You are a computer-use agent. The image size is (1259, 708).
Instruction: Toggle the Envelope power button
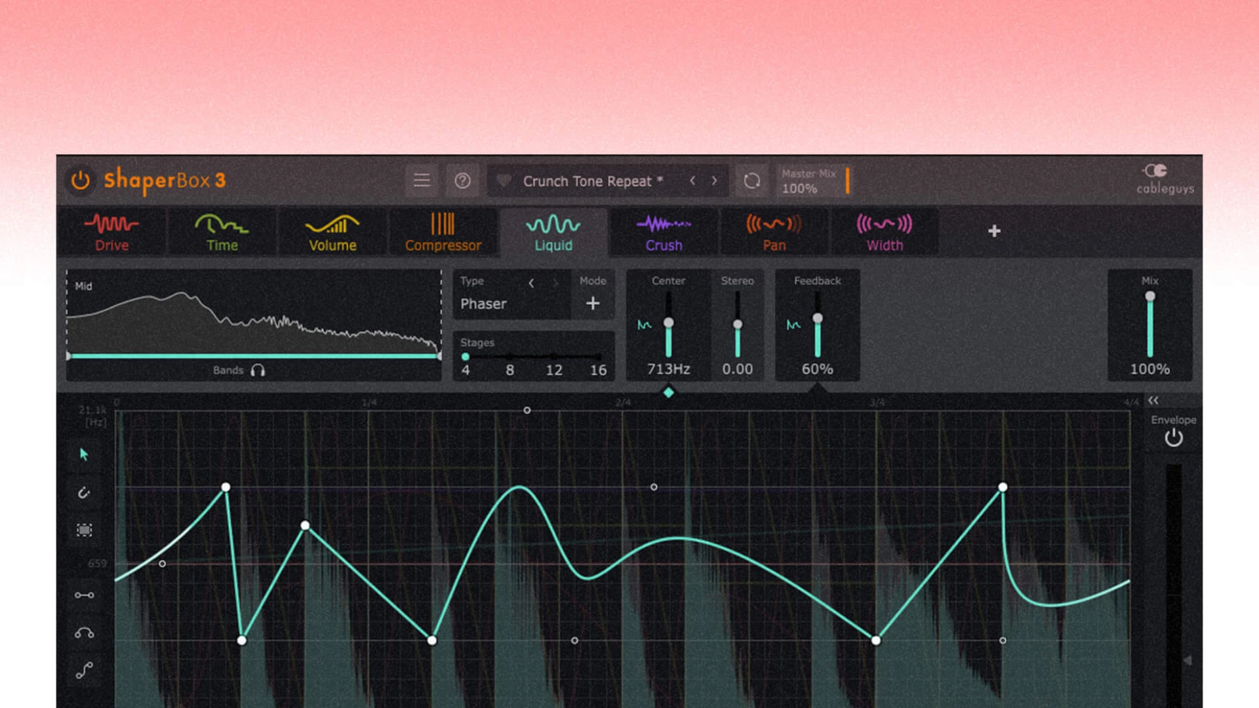pos(1173,438)
